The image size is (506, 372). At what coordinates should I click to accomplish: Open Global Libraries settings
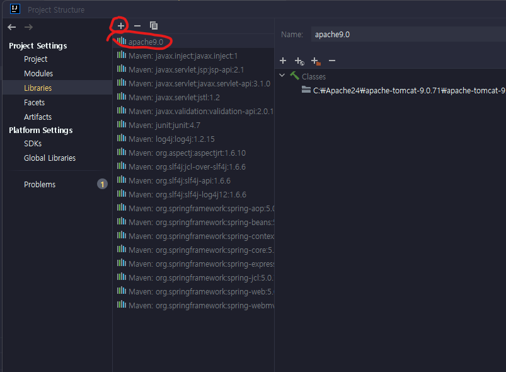tap(50, 158)
